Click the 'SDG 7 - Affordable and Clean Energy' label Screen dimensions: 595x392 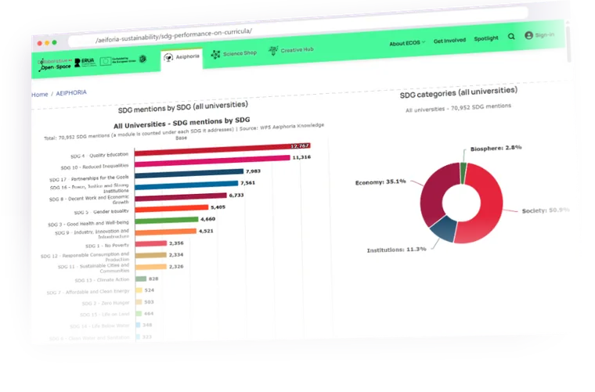tap(88, 292)
